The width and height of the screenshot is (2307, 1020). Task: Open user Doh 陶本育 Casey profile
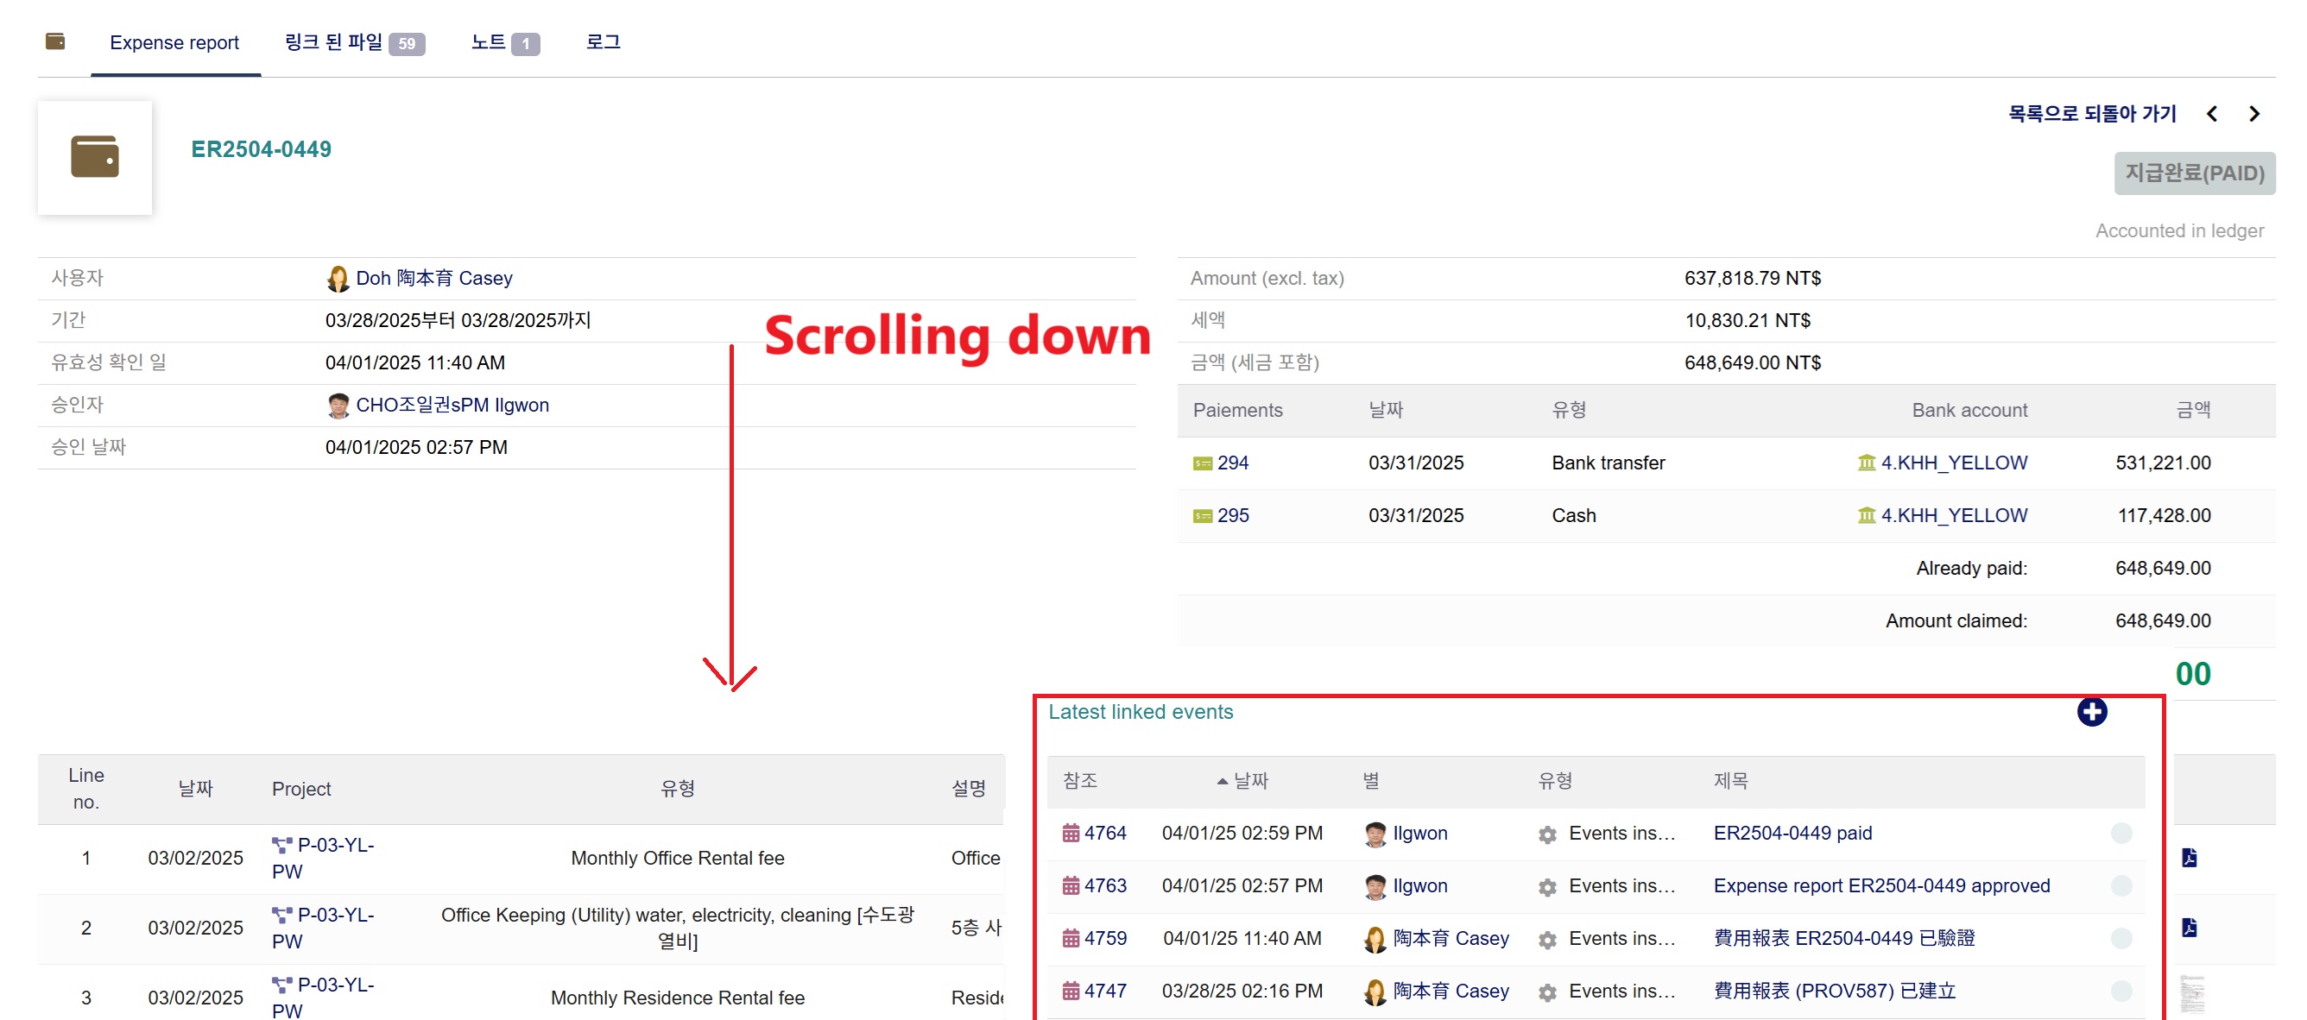[x=433, y=278]
